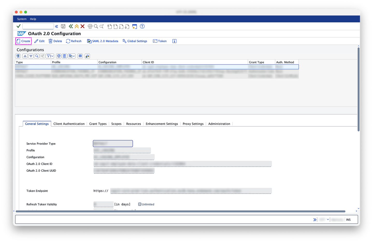The height and width of the screenshot is (243, 373).
Task: Sort the Configurations table ascending
Action: coord(25,56)
